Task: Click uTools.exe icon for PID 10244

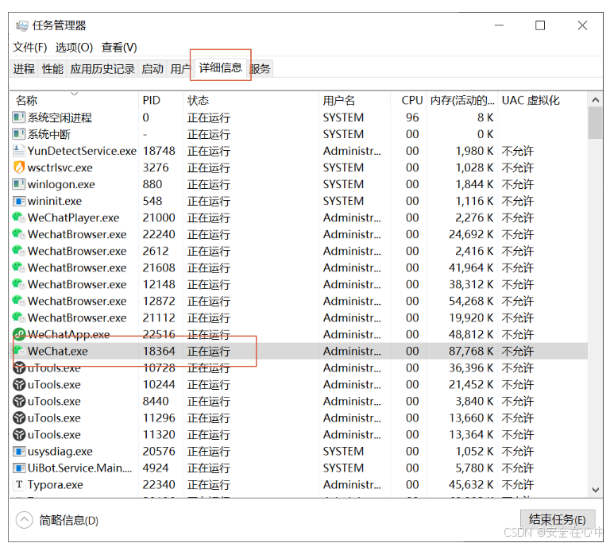Action: coord(19,384)
